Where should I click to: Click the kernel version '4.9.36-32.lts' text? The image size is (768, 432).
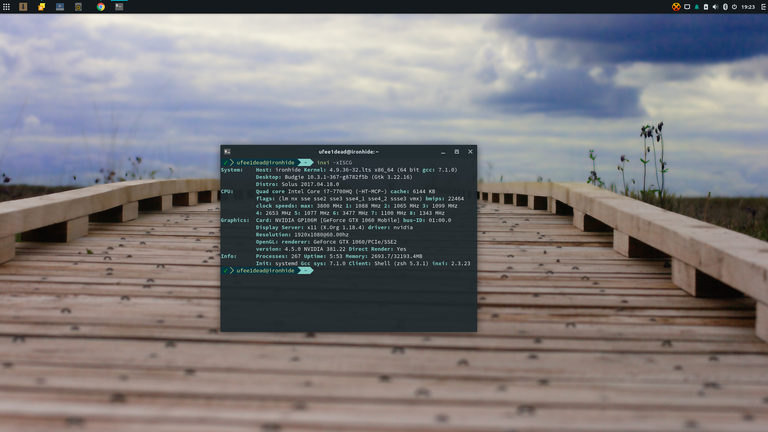(350, 170)
